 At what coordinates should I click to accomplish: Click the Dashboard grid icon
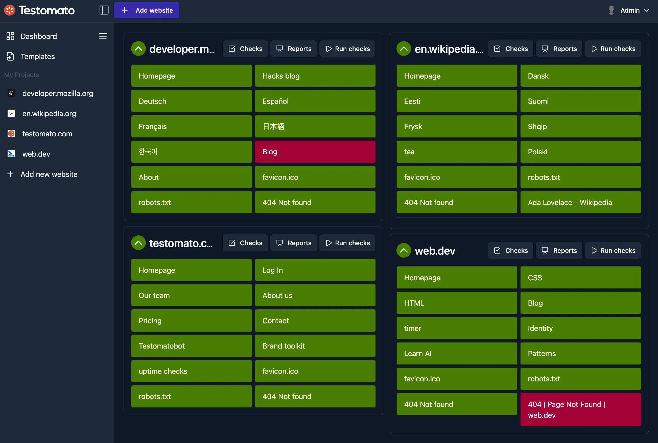coord(10,36)
